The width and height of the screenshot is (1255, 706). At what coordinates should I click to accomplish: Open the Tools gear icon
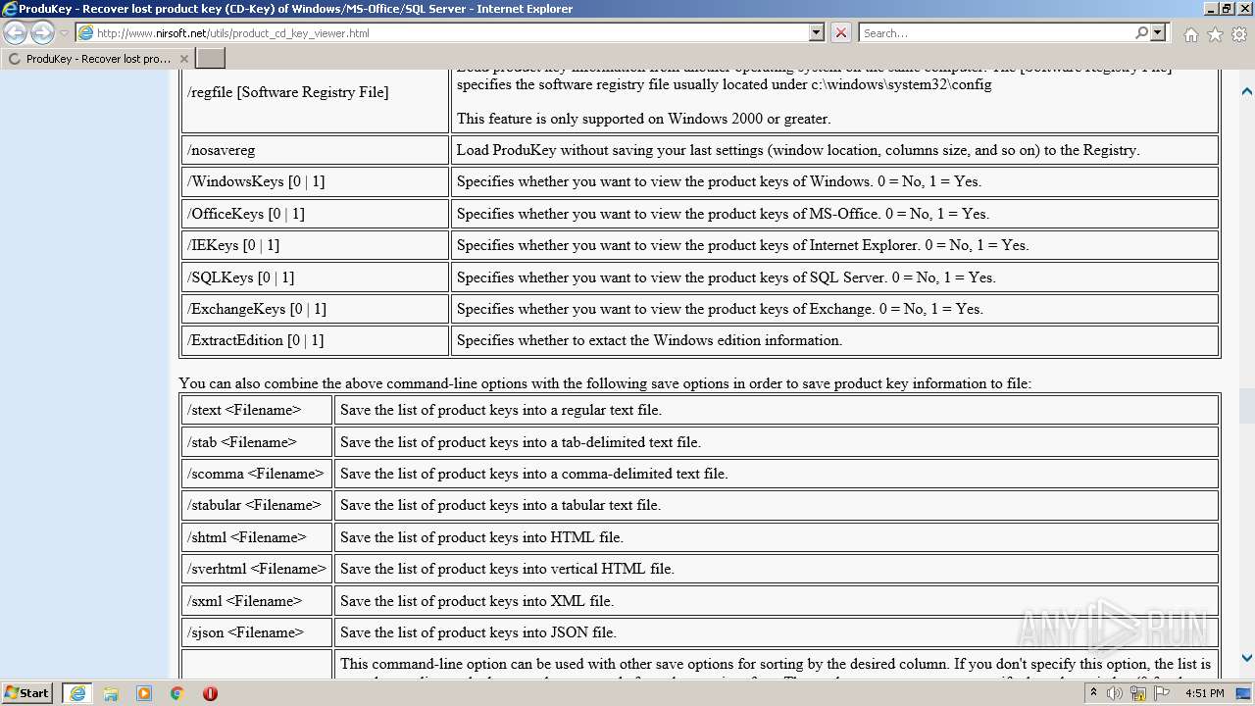coord(1239,34)
